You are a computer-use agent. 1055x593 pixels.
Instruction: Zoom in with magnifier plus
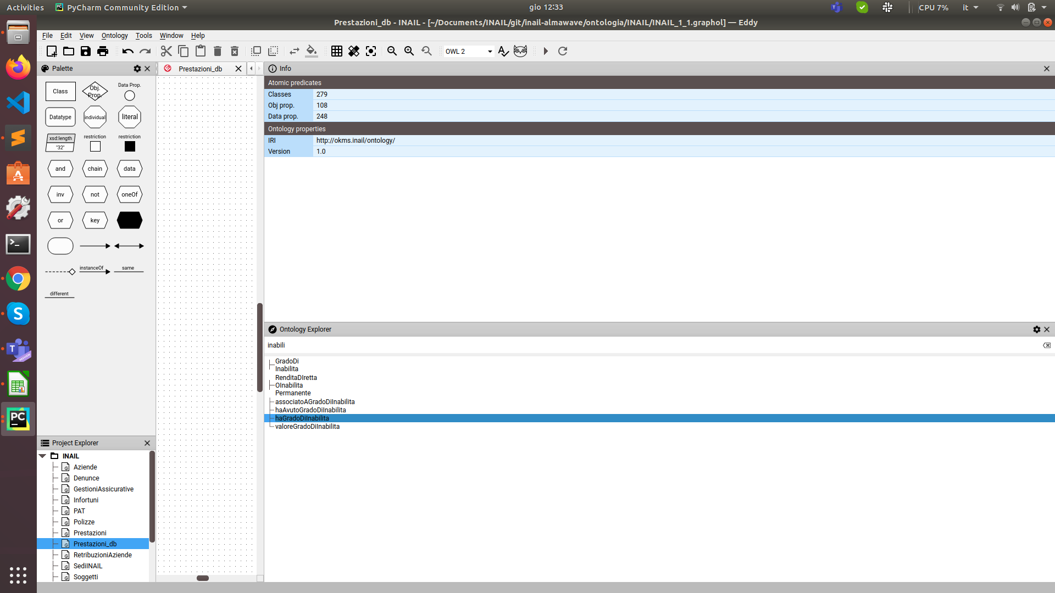[409, 51]
